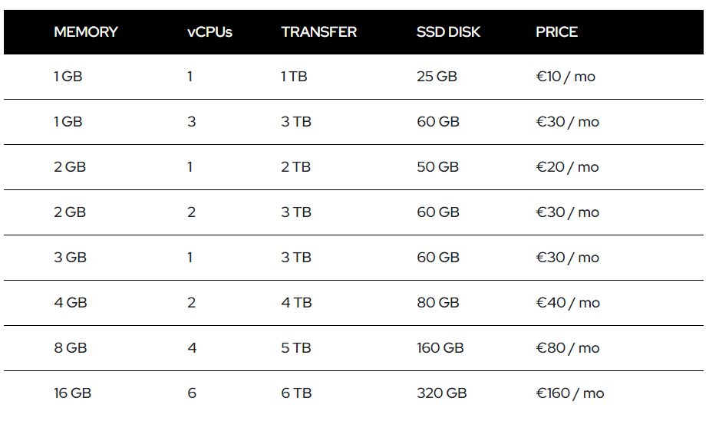Select the €10 / mo price cell

tap(566, 77)
